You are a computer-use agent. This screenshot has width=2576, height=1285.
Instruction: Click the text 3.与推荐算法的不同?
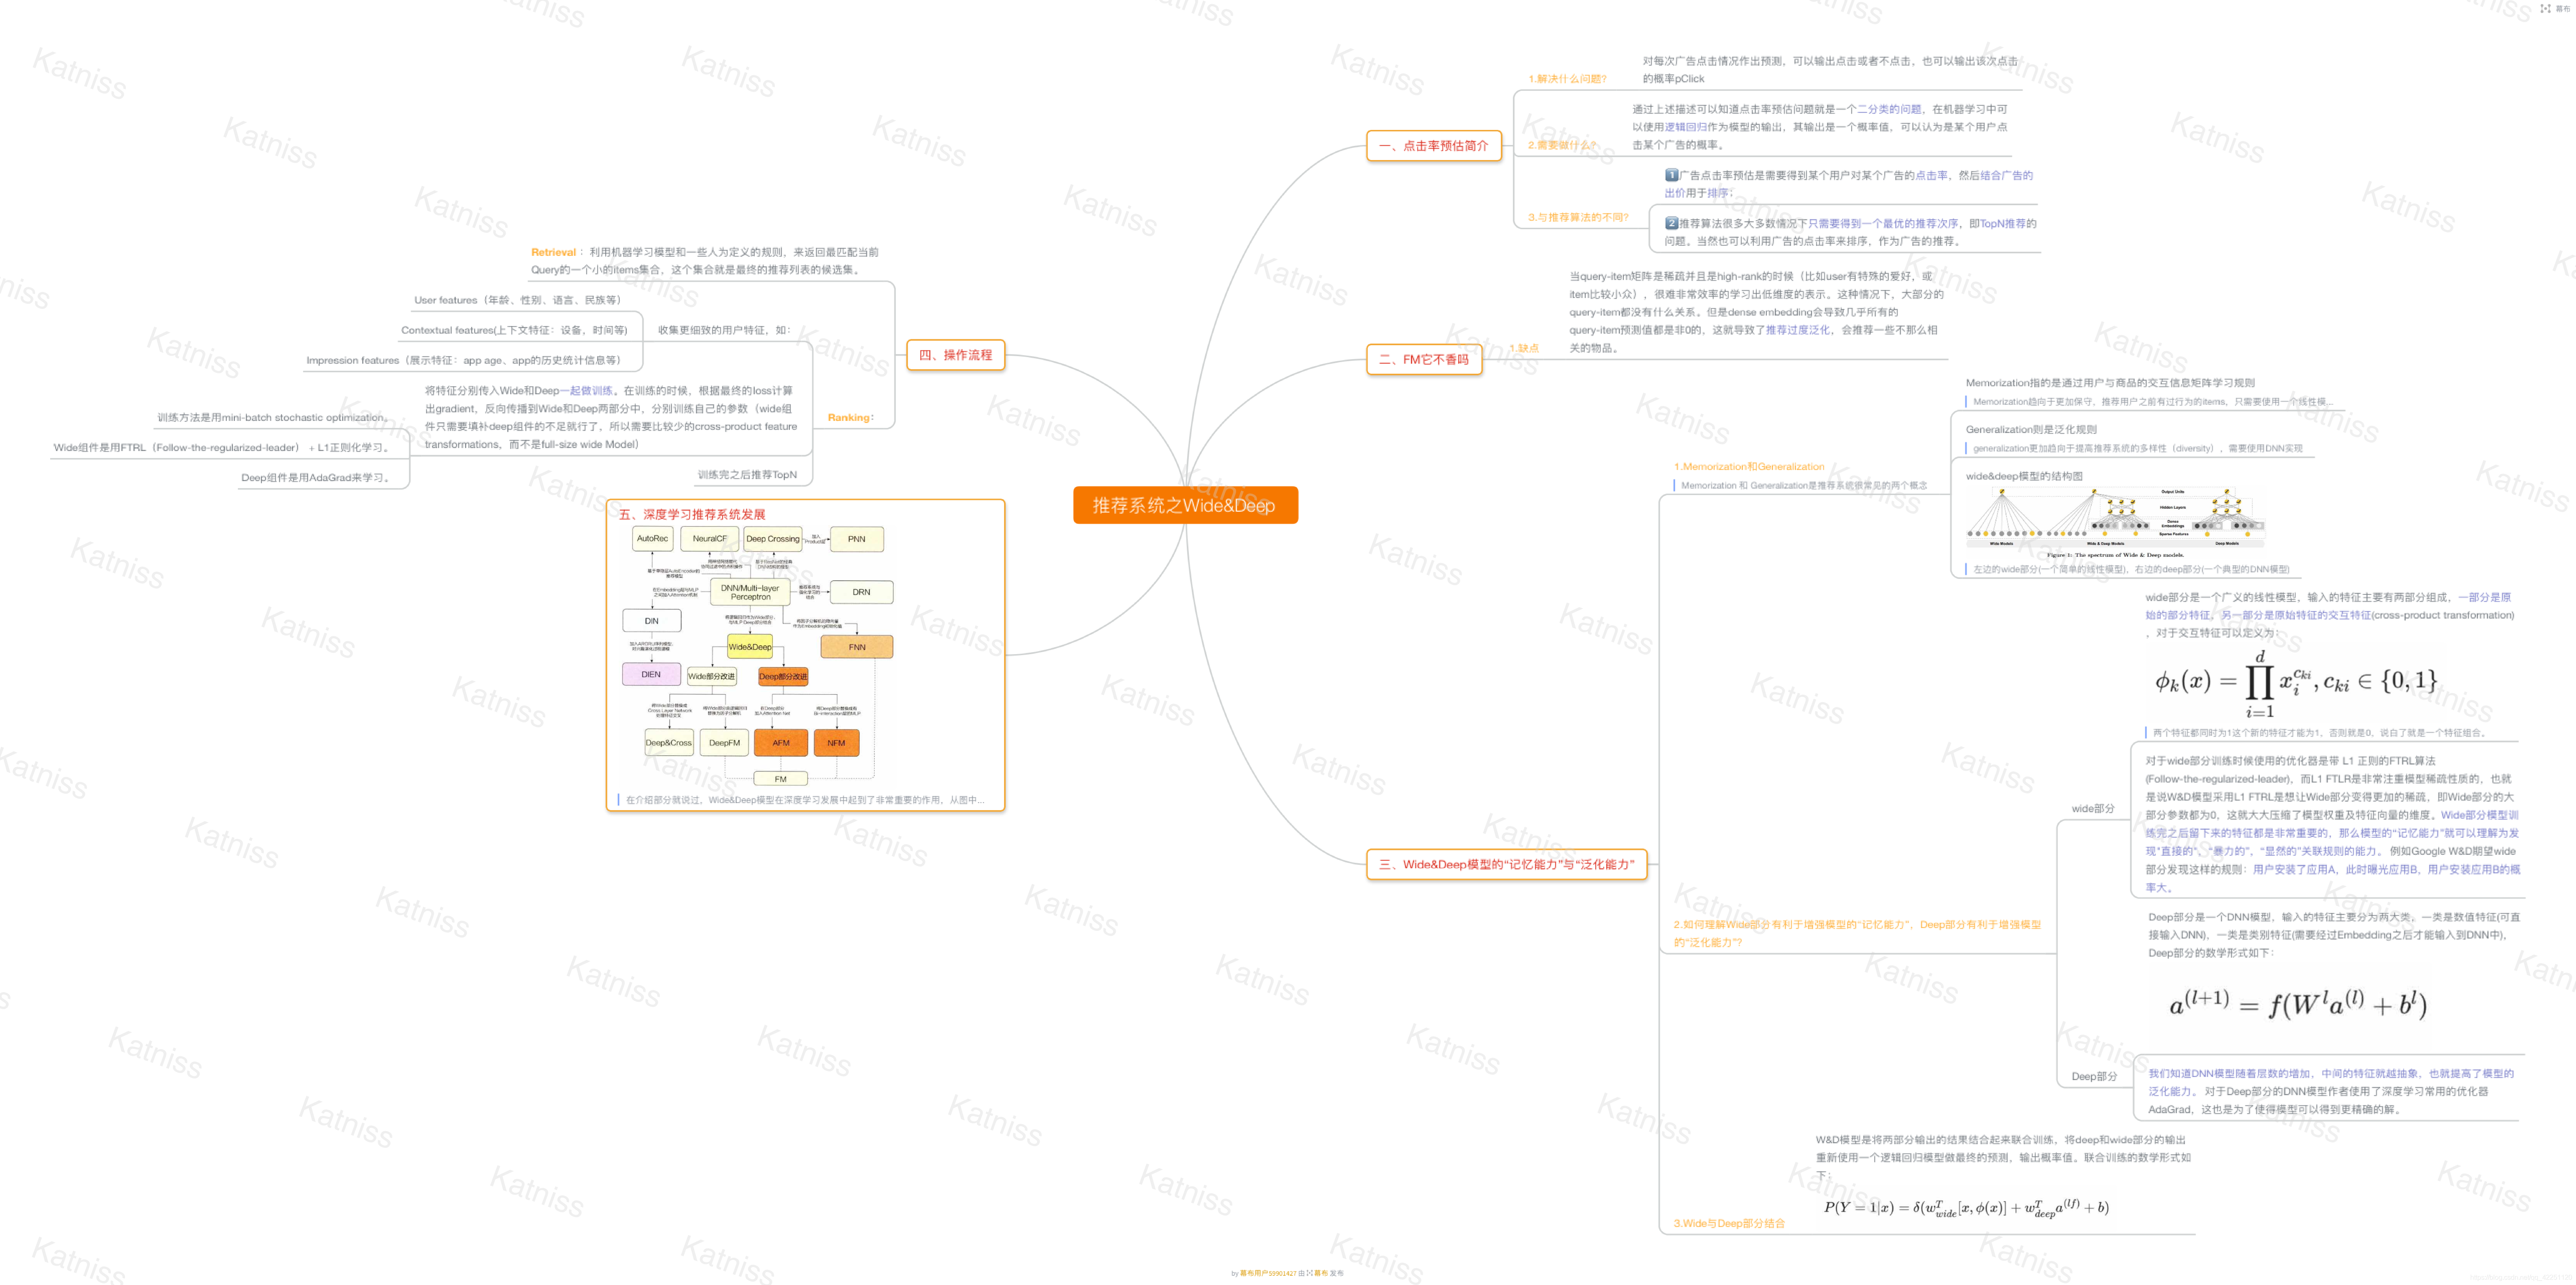(1577, 217)
